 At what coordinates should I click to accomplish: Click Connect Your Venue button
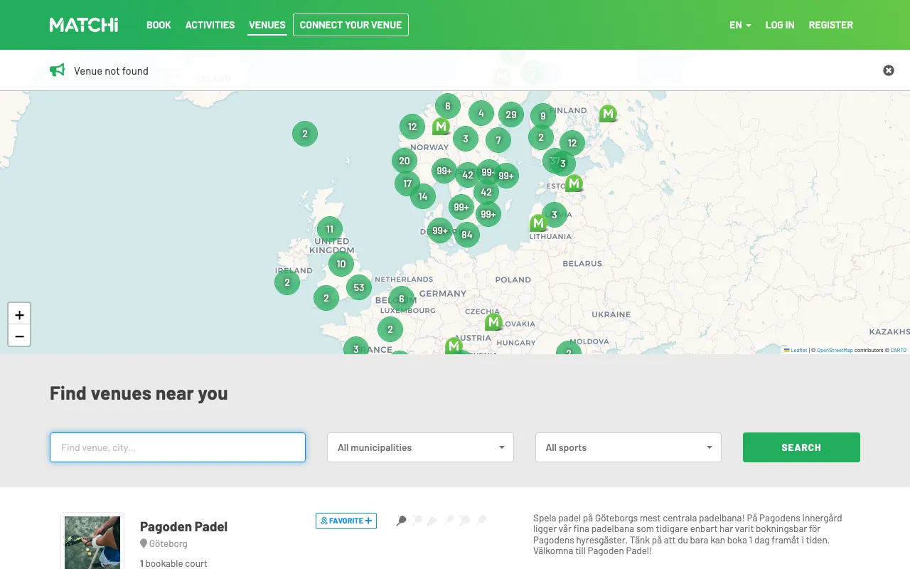[350, 25]
